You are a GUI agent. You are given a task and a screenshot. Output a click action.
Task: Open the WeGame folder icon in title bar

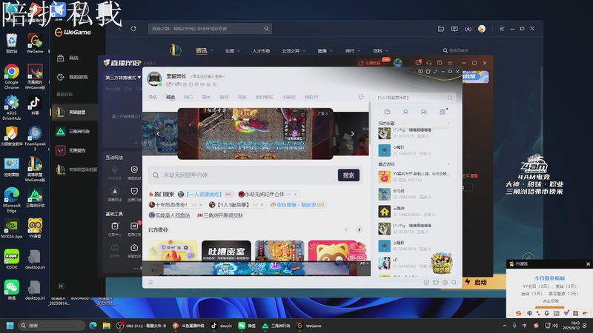coord(440,29)
